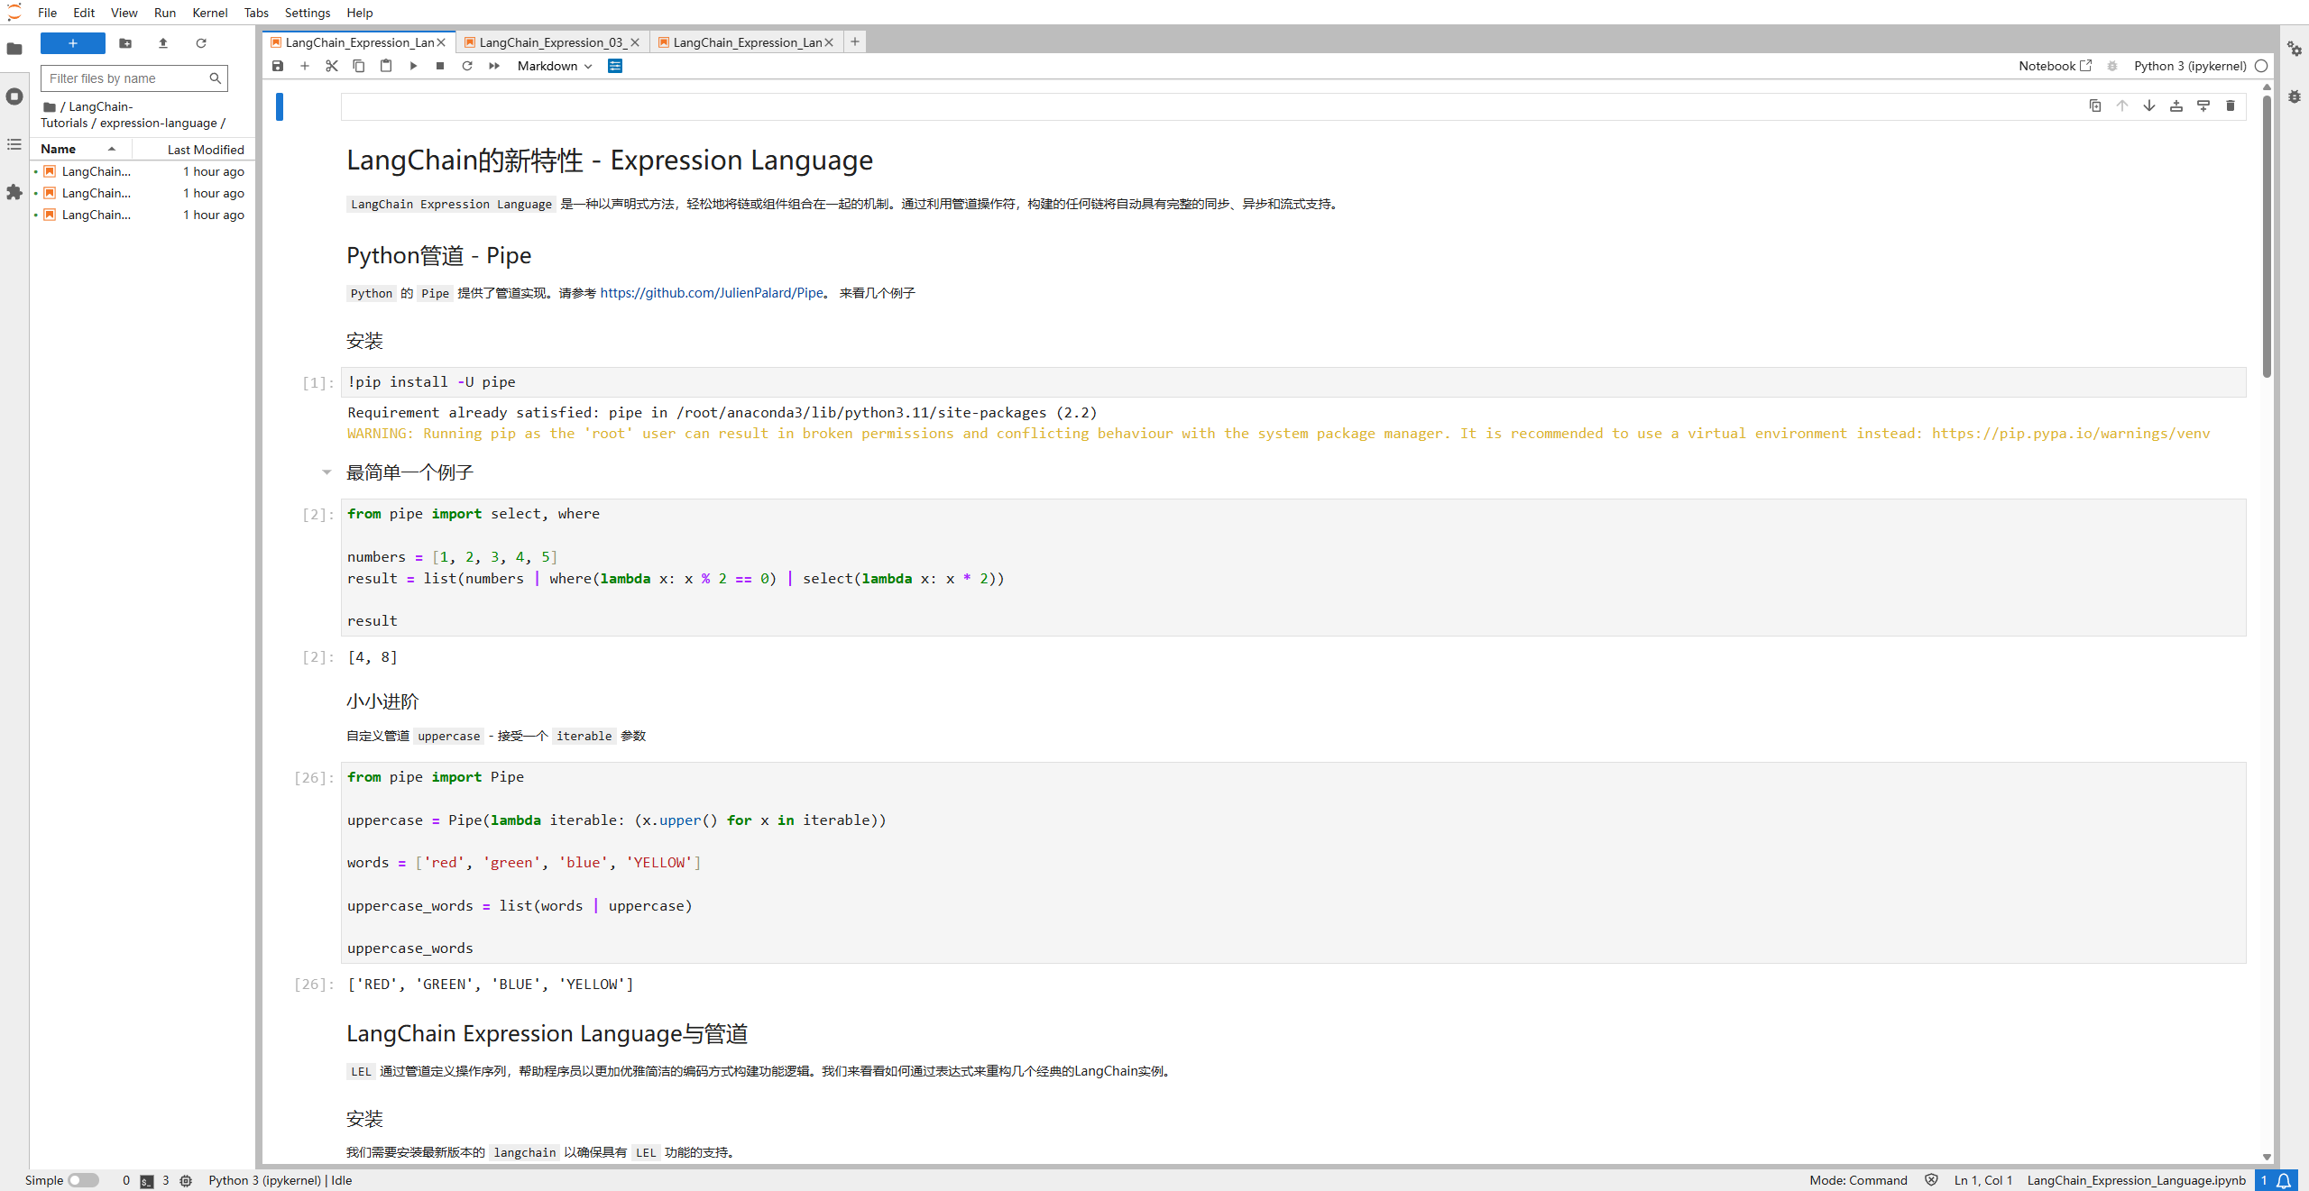This screenshot has height=1191, width=2309.
Task: Open the Extension Manager puzzle icon
Action: [14, 192]
